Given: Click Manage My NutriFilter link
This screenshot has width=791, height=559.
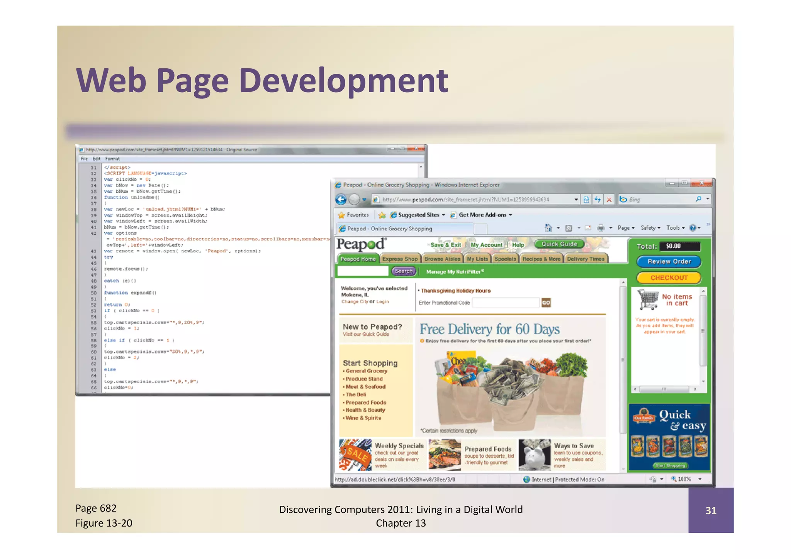Looking at the screenshot, I should tap(455, 272).
